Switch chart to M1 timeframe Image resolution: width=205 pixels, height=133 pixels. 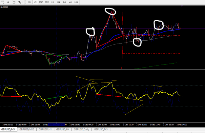[x=29, y=2]
